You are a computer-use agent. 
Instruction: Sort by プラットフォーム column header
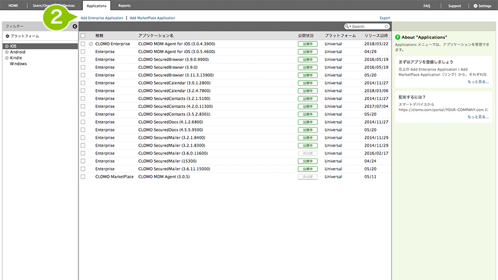click(x=340, y=35)
